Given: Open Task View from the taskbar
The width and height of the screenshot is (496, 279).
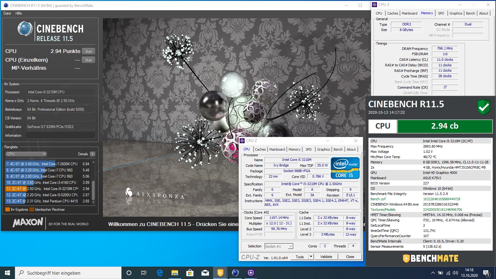Looking at the screenshot, I should click(144, 273).
